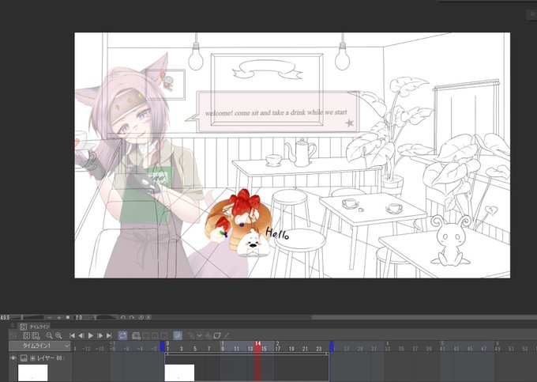The image size is (537, 382).
Task: Toggle the highlighted onion skin button
Action: tap(178, 335)
